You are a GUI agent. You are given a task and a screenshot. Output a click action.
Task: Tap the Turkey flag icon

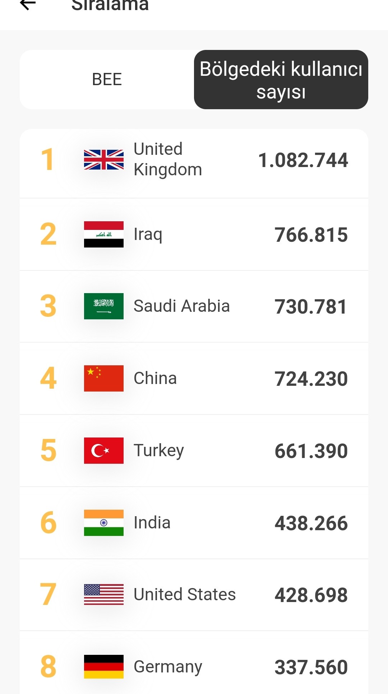click(104, 450)
